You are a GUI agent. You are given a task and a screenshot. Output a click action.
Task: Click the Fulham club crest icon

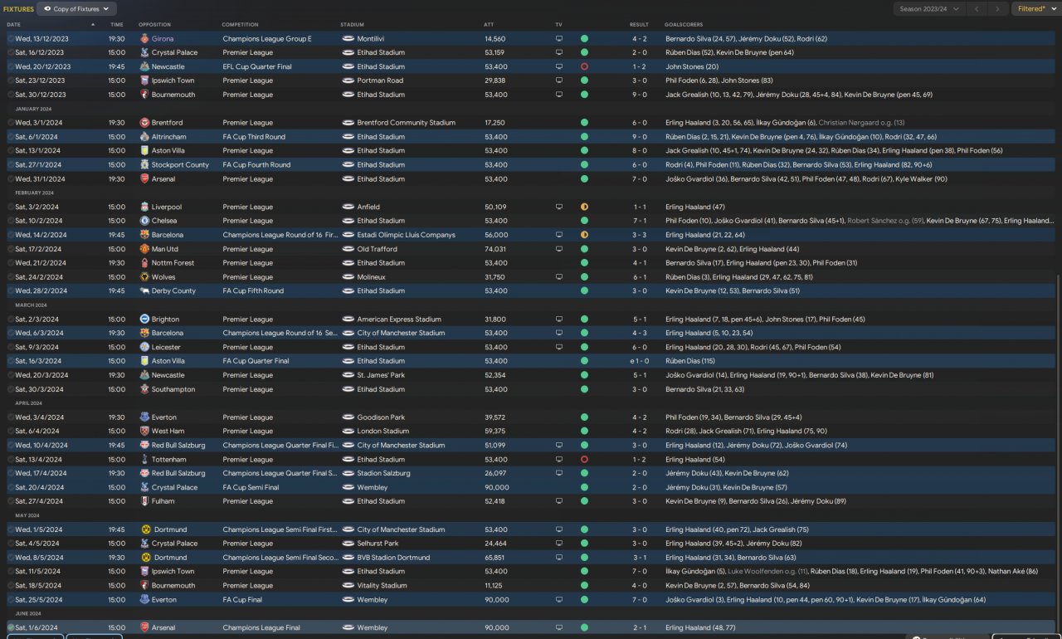144,501
